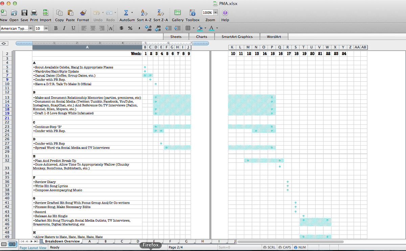
Task: Toggle italic formatting
Action: pos(64,28)
